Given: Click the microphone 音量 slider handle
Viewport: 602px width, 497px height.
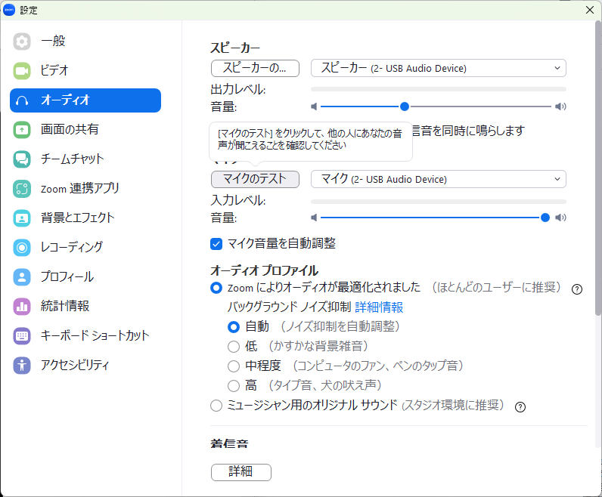Looking at the screenshot, I should tap(545, 218).
